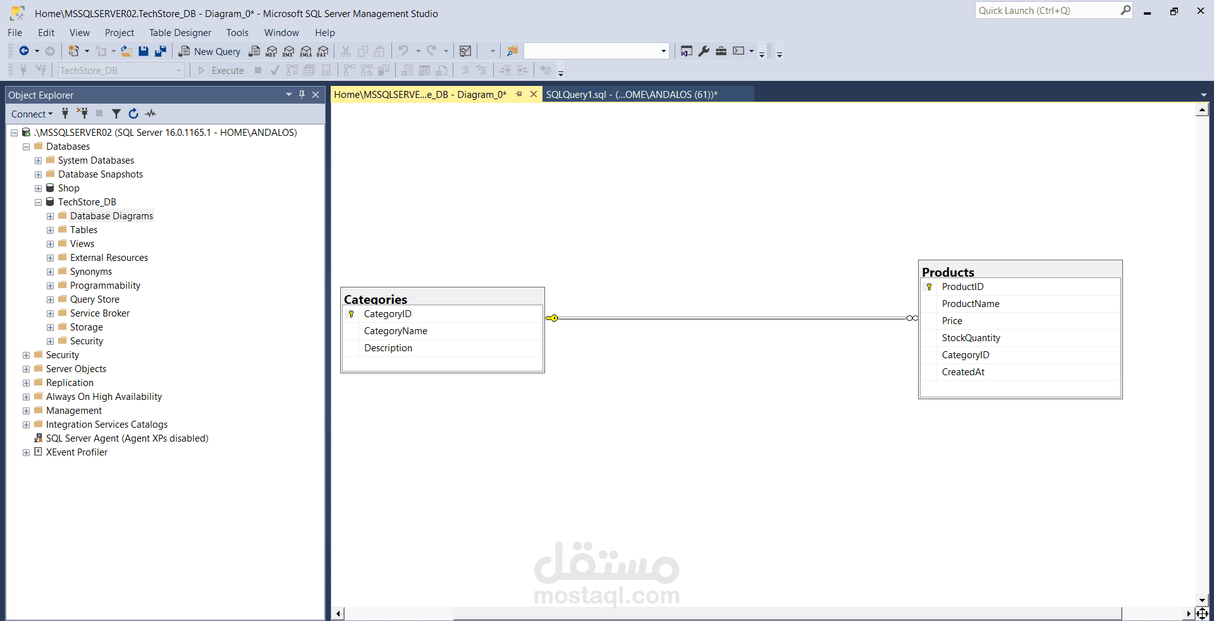Expand the XEvent Profiler node

pos(26,452)
